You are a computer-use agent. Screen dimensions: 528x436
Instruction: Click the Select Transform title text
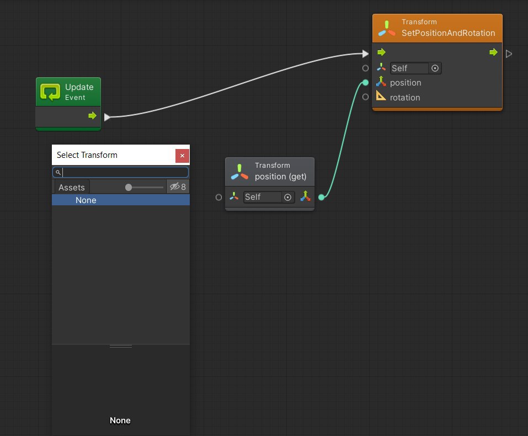pyautogui.click(x=87, y=155)
